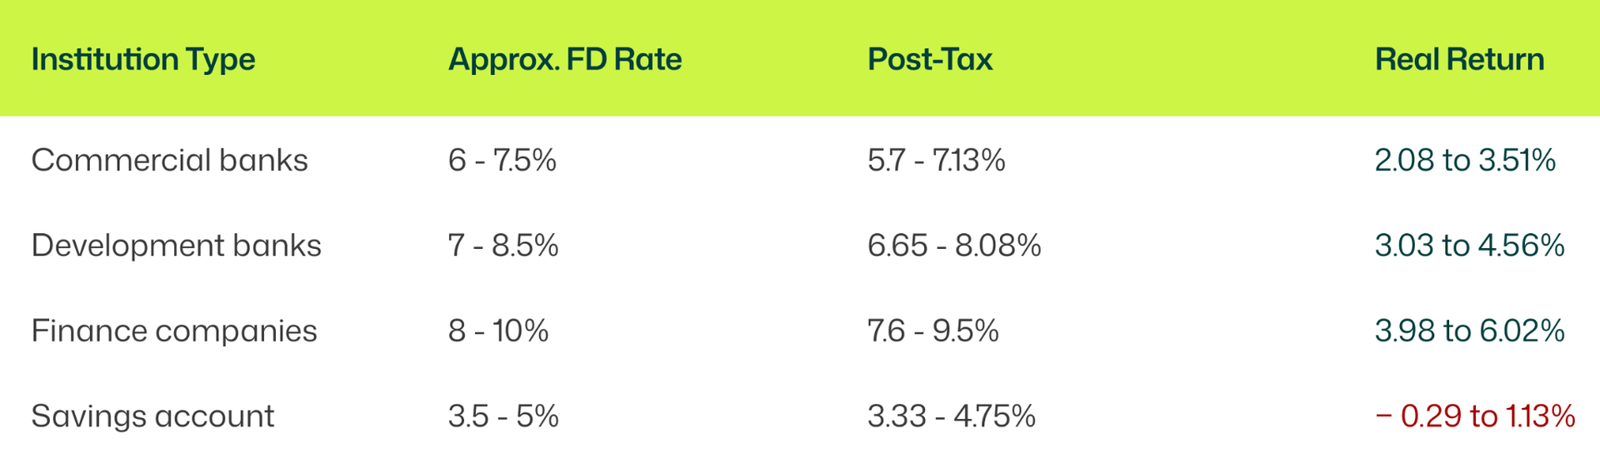Click the 5.7 - 7.13% post-tax cell

pos(936,160)
